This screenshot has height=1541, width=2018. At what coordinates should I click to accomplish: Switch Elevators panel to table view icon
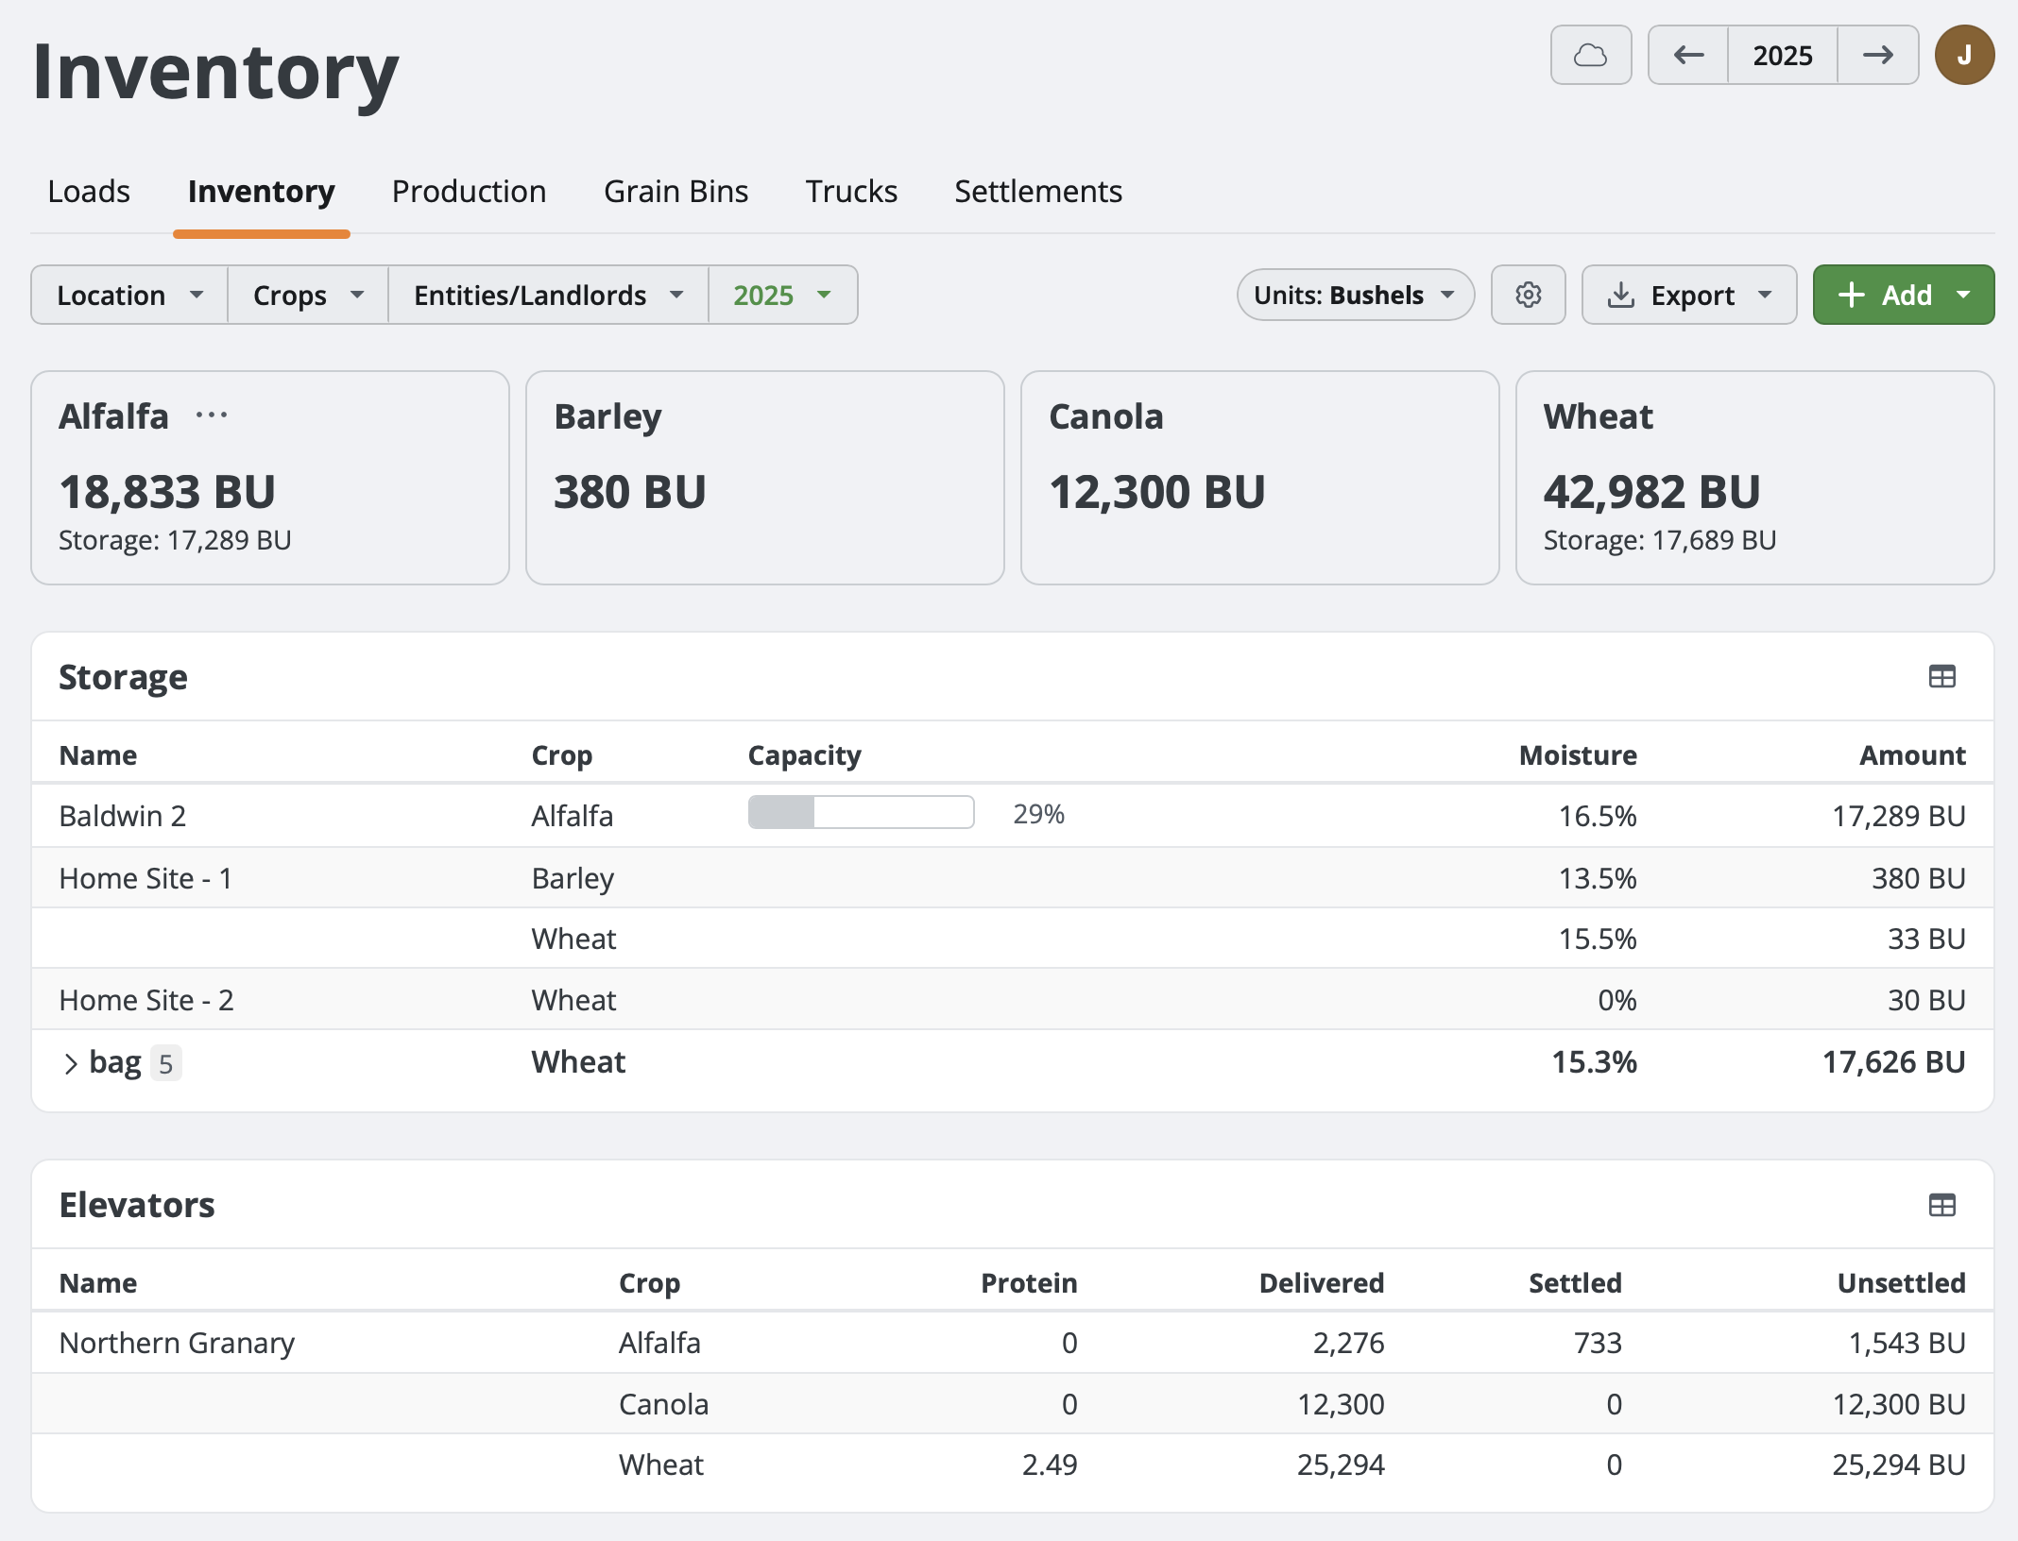tap(1941, 1205)
